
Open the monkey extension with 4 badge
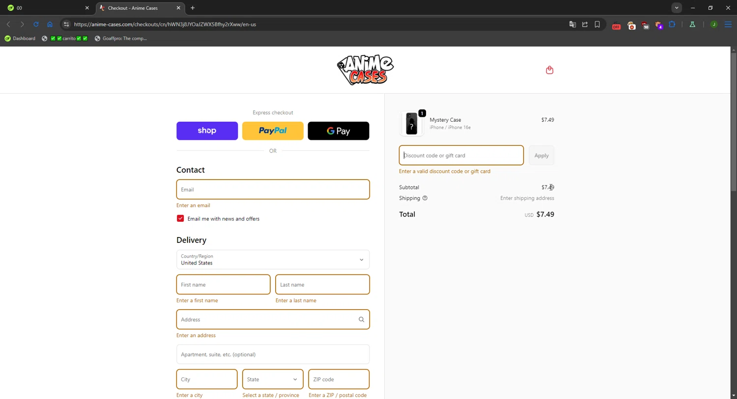coord(659,26)
